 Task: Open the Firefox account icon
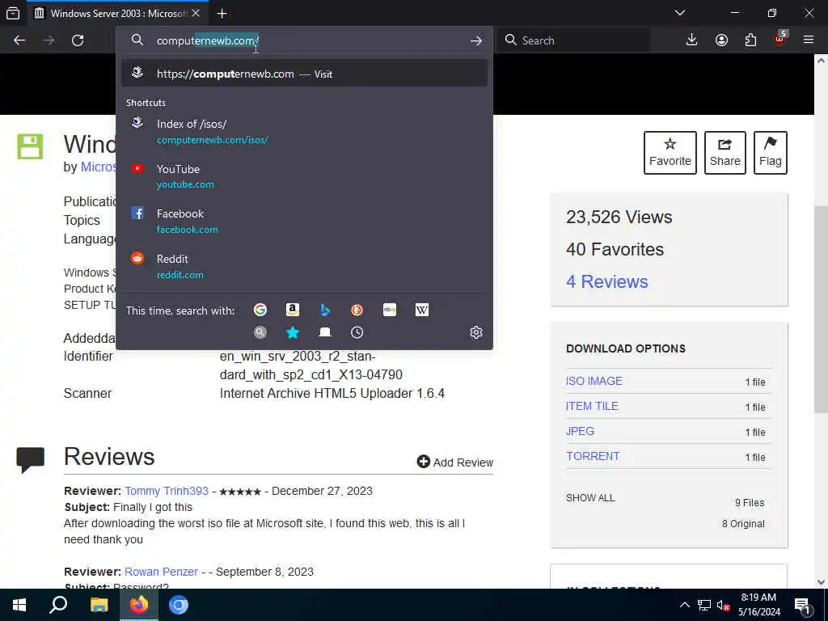(721, 40)
